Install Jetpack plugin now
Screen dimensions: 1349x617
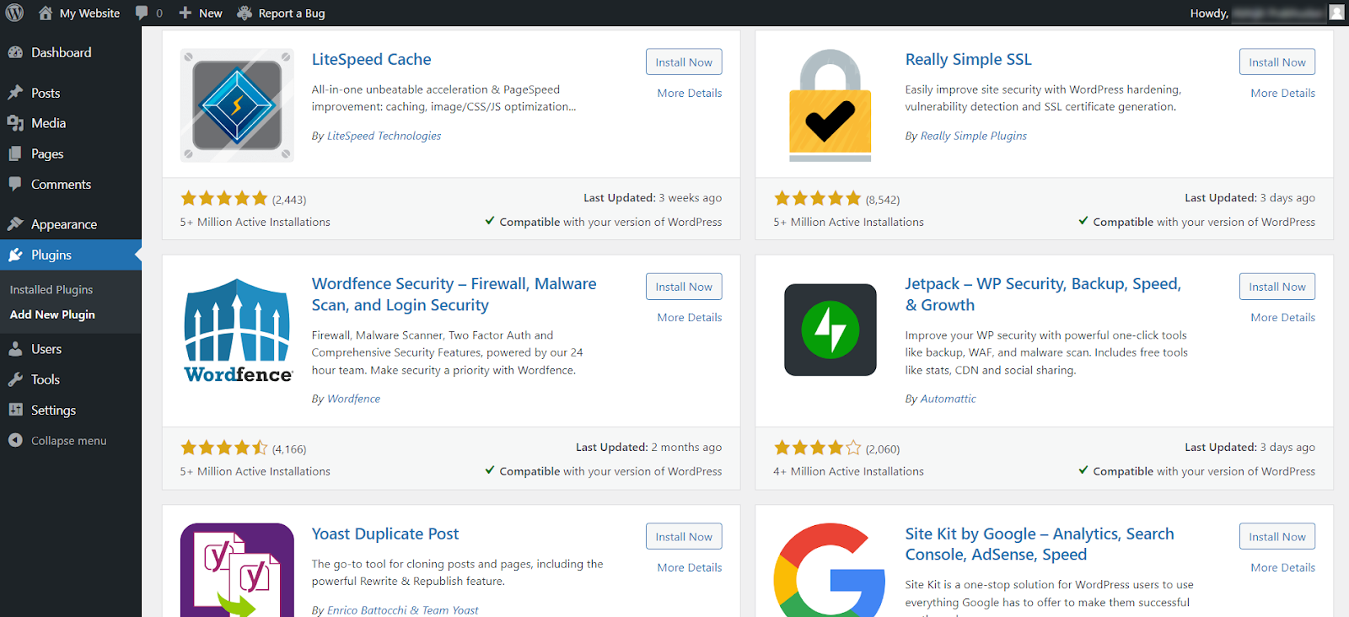(x=1277, y=287)
